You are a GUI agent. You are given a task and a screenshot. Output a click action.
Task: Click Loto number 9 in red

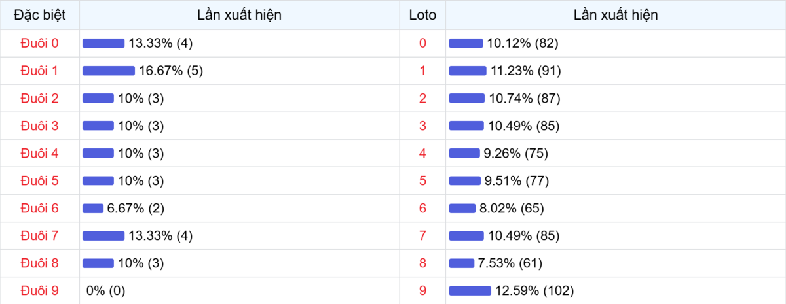[x=422, y=290]
